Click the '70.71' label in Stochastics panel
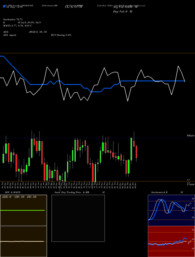Screen dimensions: 195x257 (x=189, y=204)
